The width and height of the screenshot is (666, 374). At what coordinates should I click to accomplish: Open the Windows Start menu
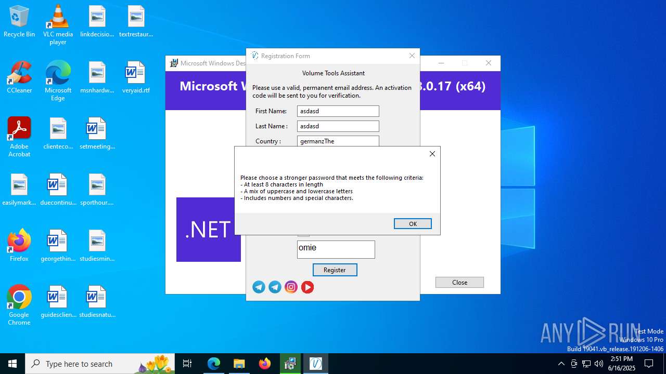[12, 364]
